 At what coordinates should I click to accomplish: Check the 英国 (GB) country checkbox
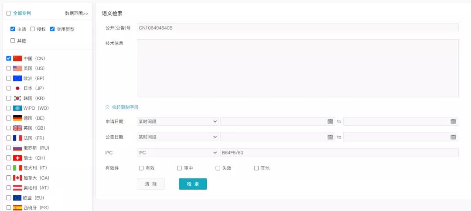point(9,128)
